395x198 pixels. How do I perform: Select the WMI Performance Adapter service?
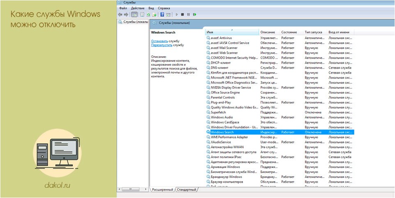point(280,137)
